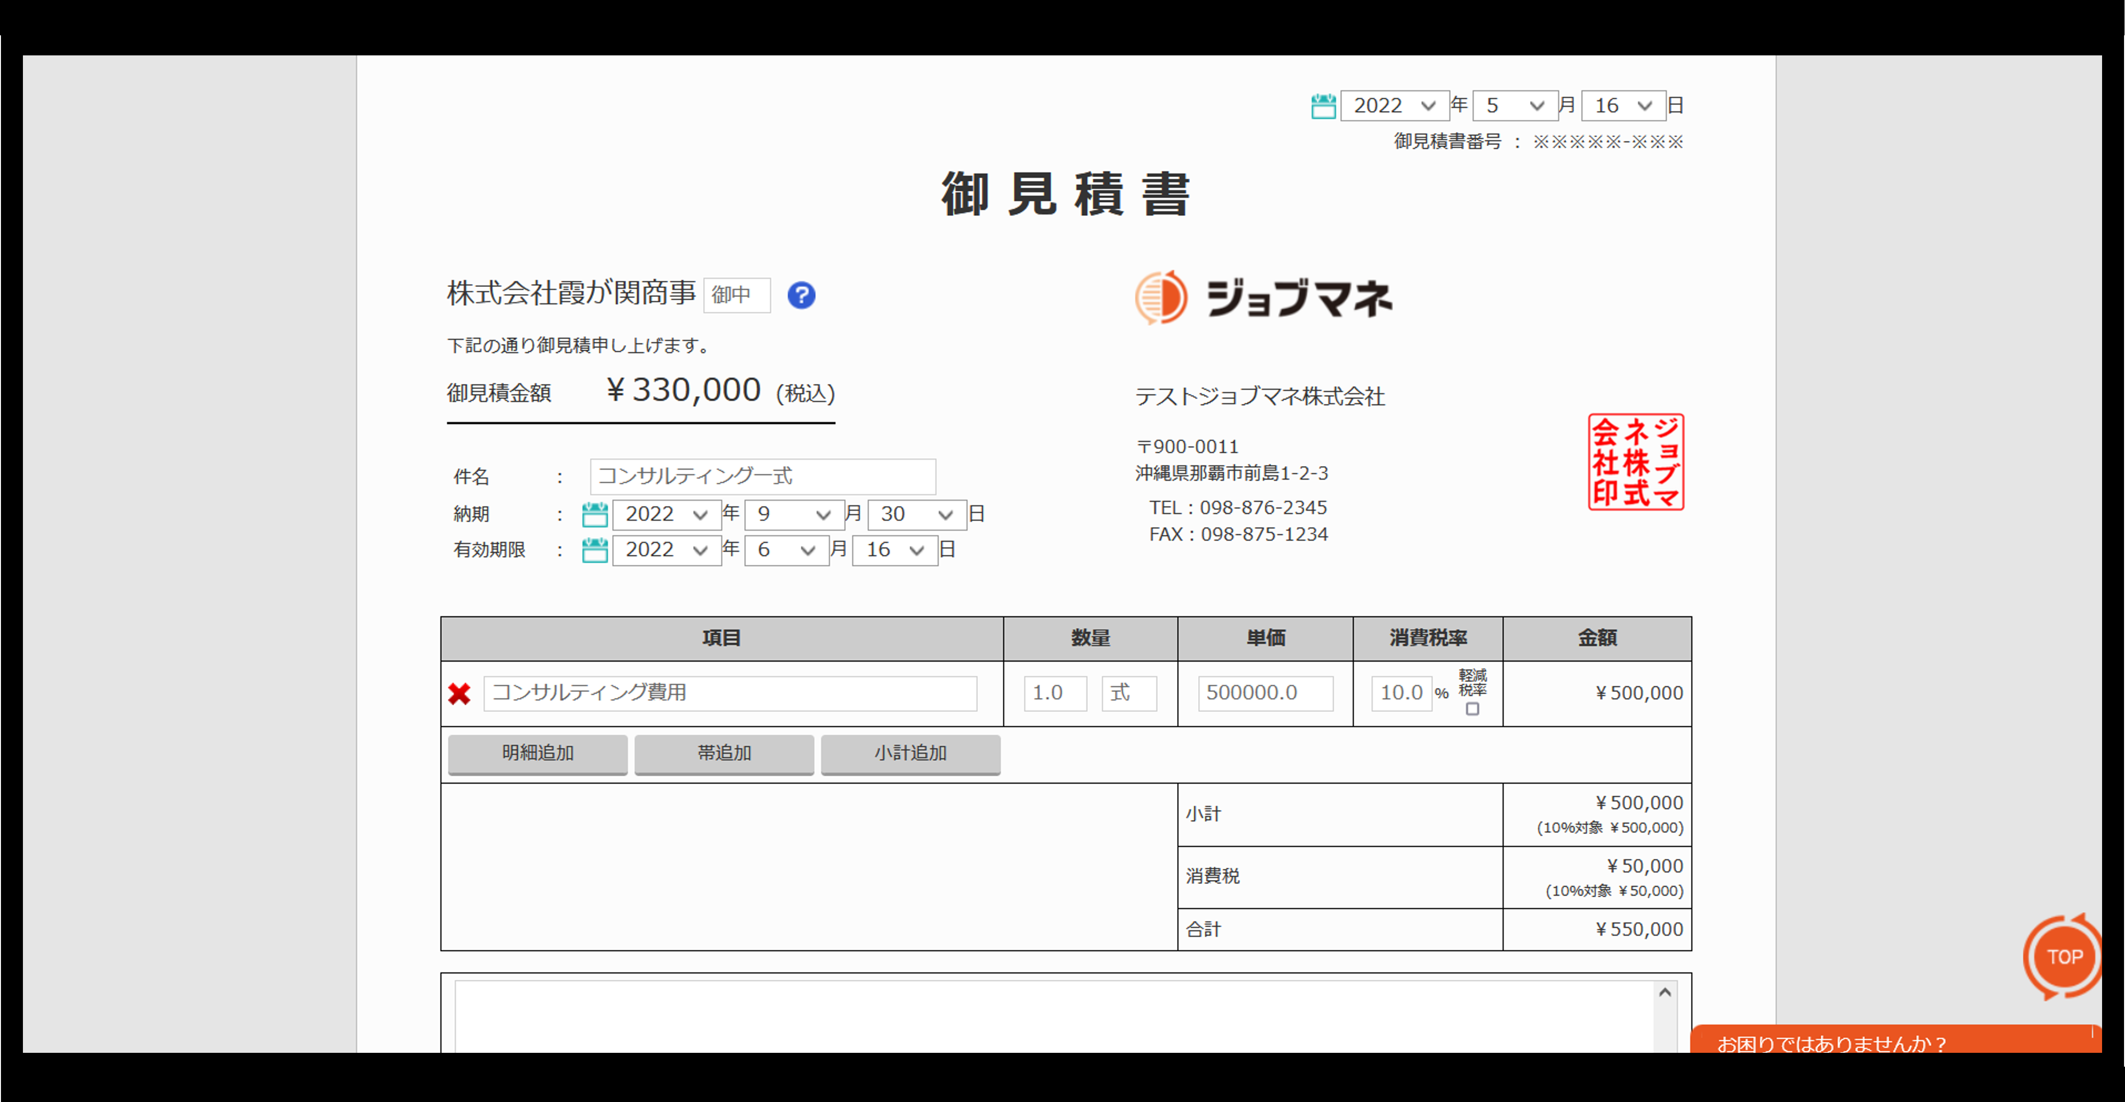Image resolution: width=2125 pixels, height=1102 pixels.
Task: Click the 件名 subject input field
Action: 762,477
